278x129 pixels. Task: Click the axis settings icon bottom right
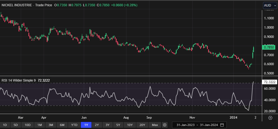click(x=270, y=118)
